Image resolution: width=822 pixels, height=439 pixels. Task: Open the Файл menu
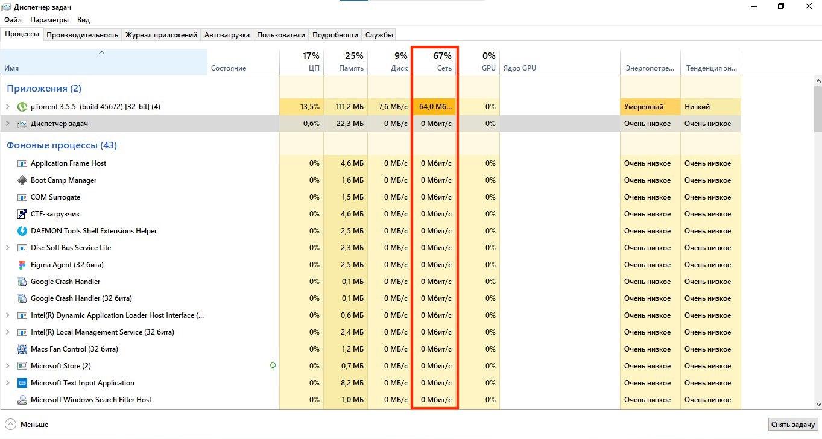(x=13, y=20)
